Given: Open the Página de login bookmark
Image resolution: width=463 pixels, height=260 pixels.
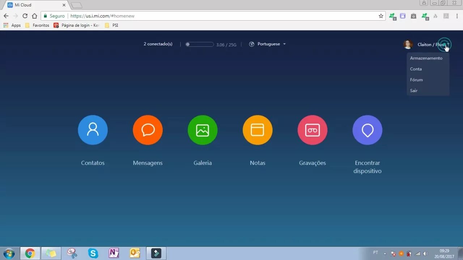Looking at the screenshot, I should (x=76, y=25).
